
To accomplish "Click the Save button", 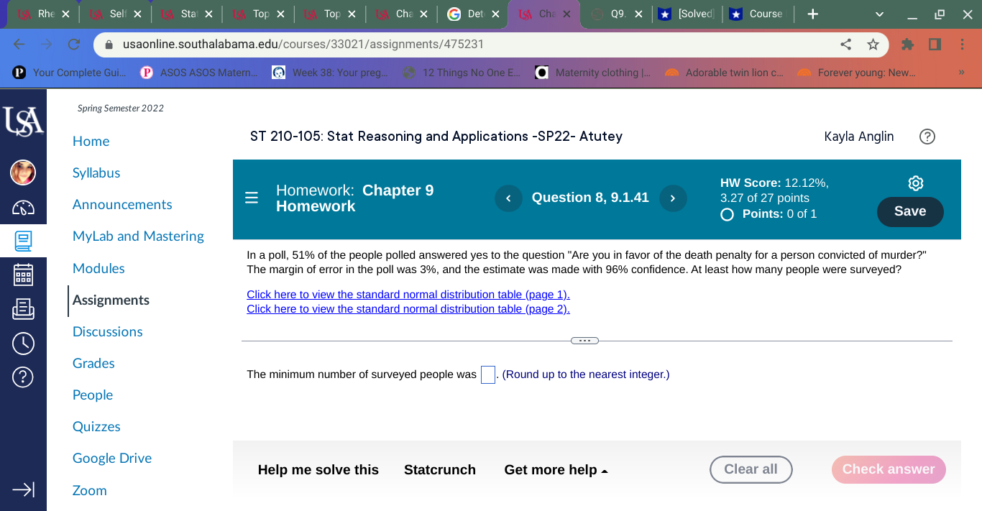I will coord(910,211).
